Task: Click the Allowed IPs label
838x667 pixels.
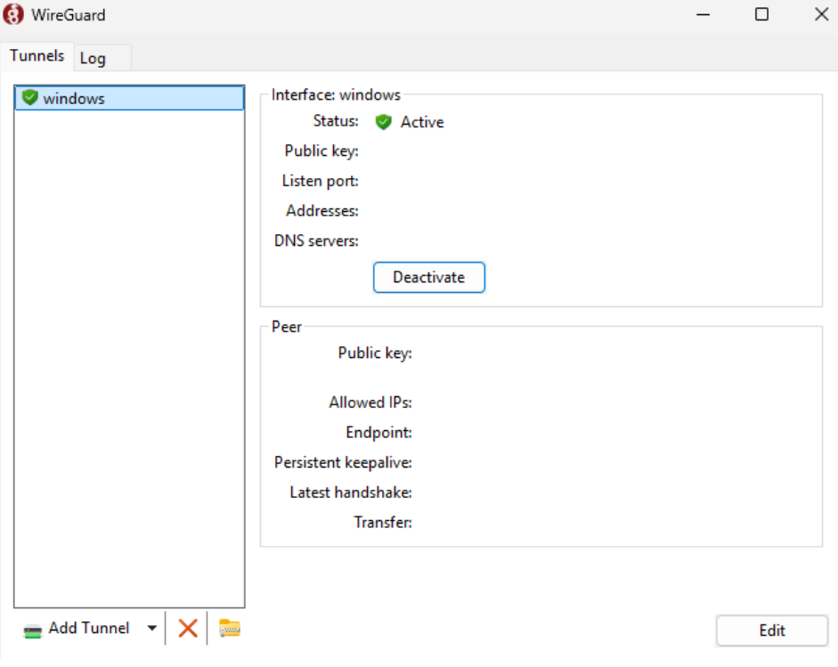Action: (370, 403)
